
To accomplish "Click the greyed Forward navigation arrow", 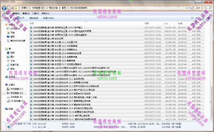I will tap(9, 8).
